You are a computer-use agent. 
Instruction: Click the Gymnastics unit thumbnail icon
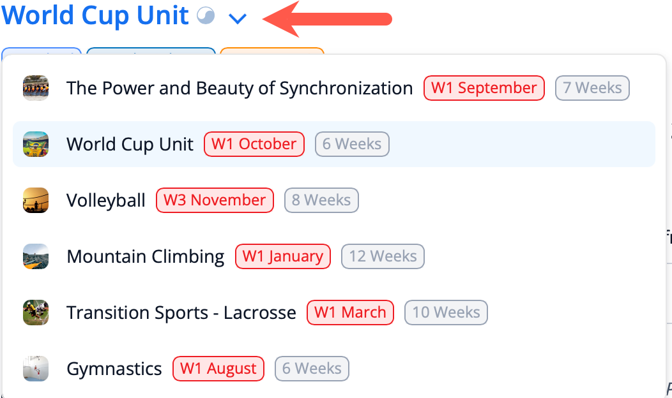click(x=36, y=369)
